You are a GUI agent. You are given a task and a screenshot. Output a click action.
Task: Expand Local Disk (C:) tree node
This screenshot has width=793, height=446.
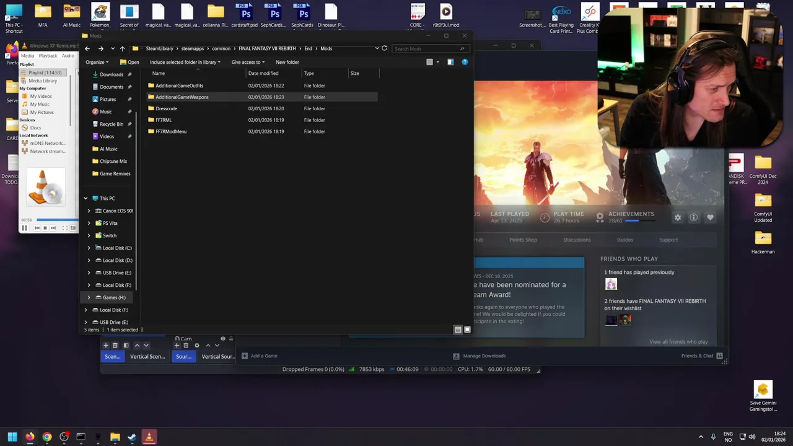tap(89, 248)
